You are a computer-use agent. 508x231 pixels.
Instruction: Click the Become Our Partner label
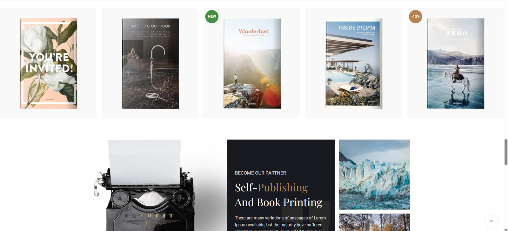(260, 173)
